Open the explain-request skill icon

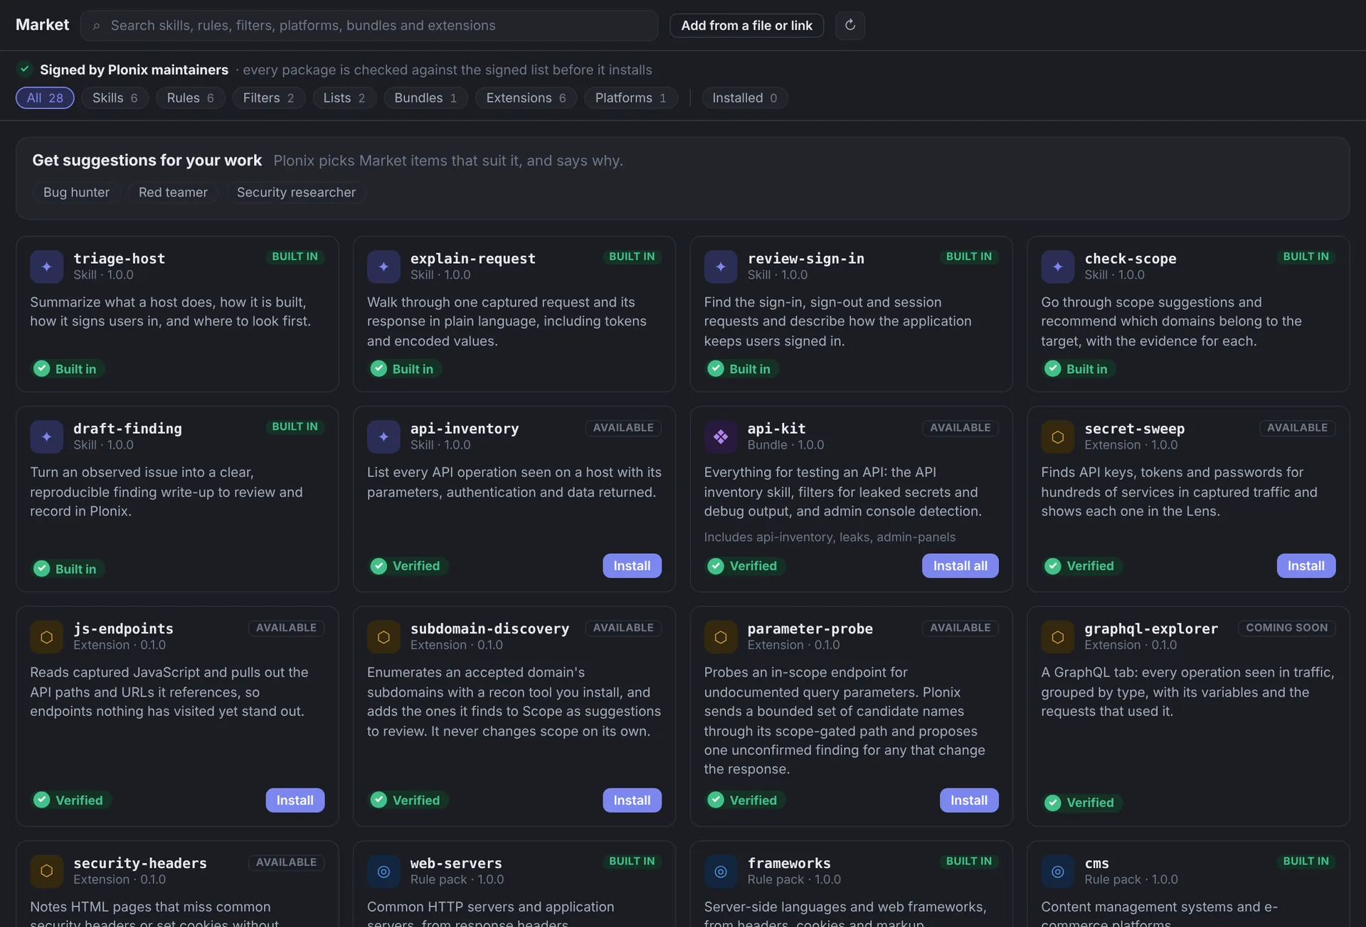[x=383, y=267]
